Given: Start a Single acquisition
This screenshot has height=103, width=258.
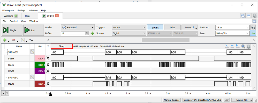Looking at the screenshot, I should (x=12, y=30).
